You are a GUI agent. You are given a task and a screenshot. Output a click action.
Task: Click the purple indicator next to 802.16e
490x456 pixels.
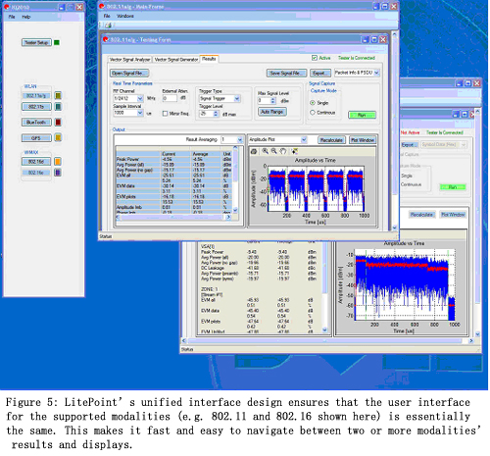pos(58,173)
